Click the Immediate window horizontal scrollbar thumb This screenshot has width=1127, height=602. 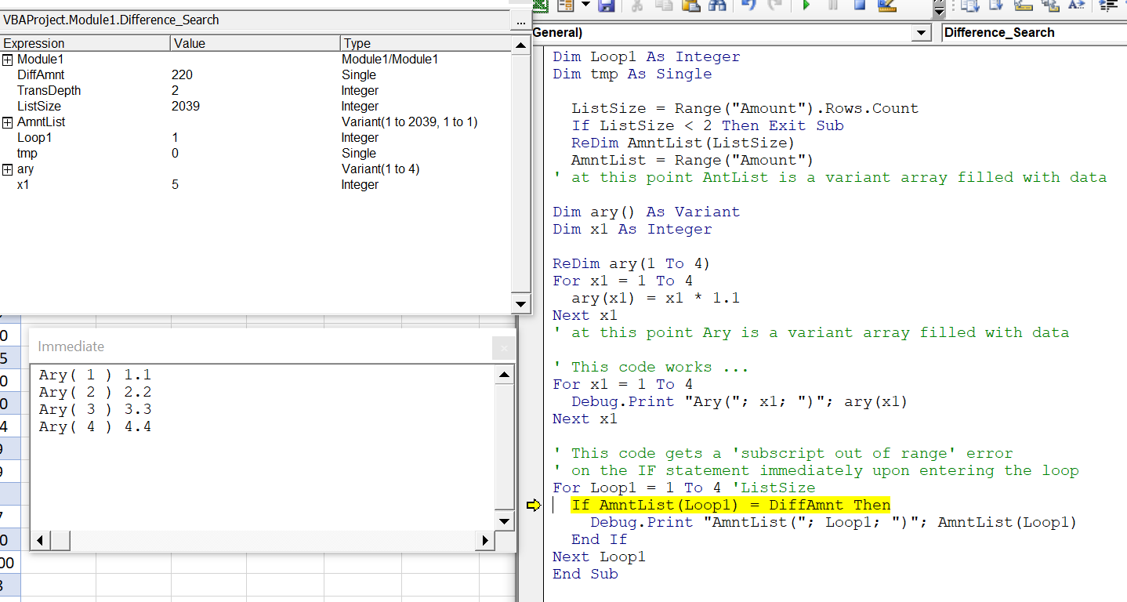[x=60, y=540]
